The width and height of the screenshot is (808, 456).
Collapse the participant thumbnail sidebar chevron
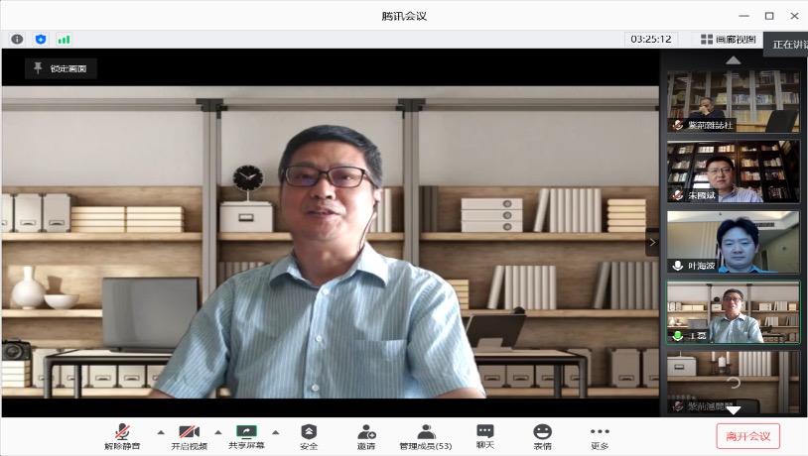[x=652, y=241]
